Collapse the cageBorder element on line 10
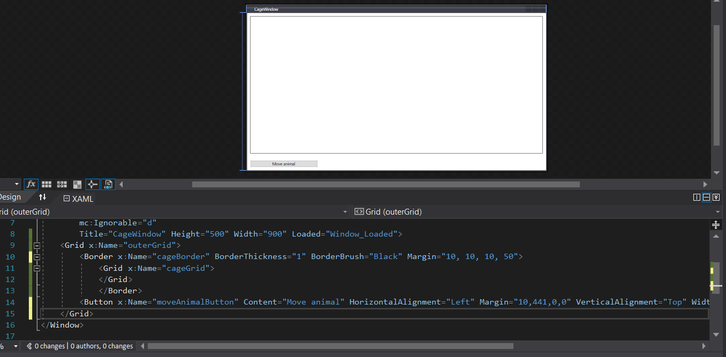 (x=37, y=257)
